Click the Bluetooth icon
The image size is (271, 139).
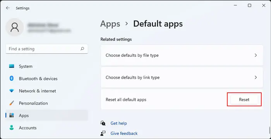pos(12,78)
